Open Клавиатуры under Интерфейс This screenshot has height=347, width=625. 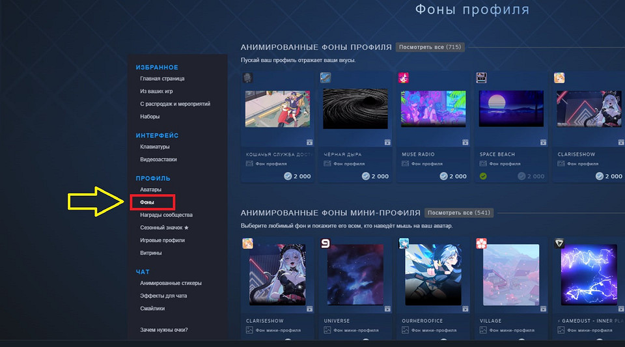pos(155,146)
